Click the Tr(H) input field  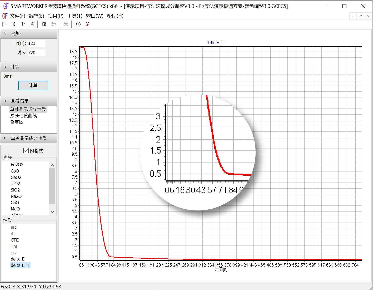coord(36,43)
